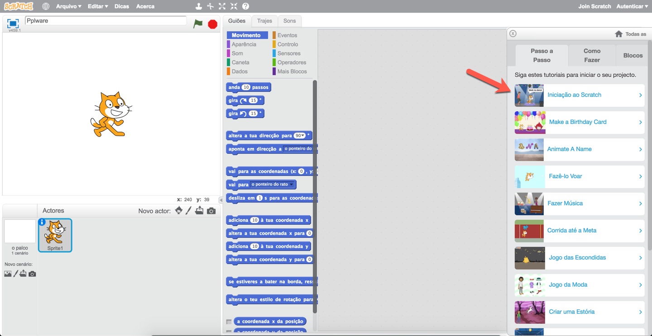Select the Aparência block category
This screenshot has height=336, width=652.
[244, 44]
